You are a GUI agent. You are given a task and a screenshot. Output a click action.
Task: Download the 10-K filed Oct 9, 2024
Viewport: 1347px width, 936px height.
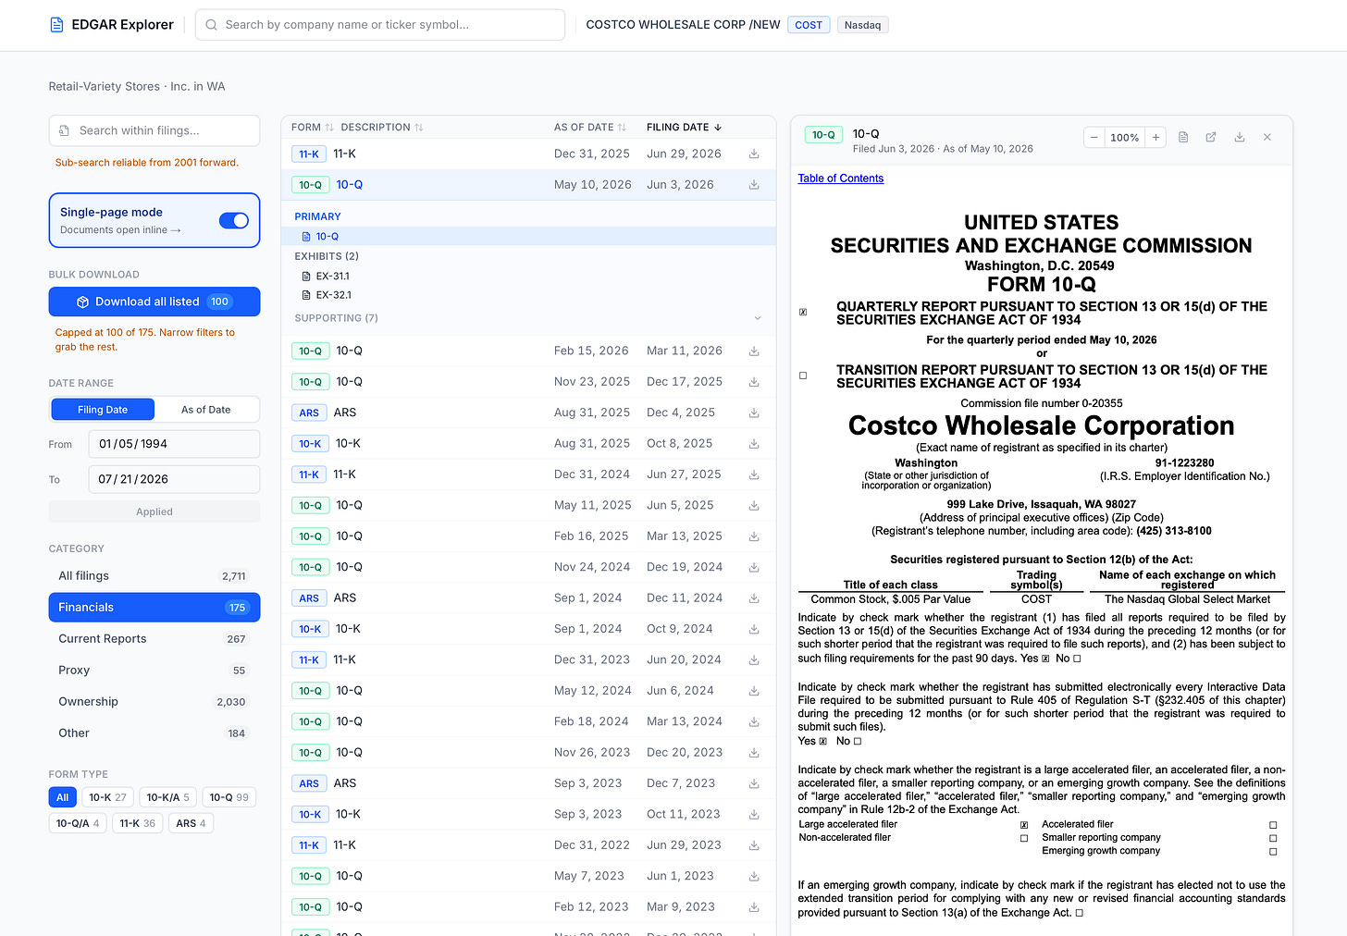[754, 629]
